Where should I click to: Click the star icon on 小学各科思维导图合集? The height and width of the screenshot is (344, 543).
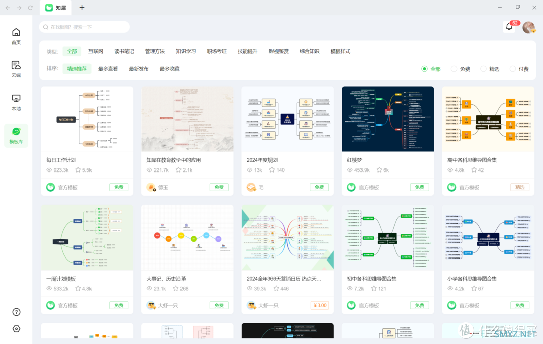pos(474,289)
